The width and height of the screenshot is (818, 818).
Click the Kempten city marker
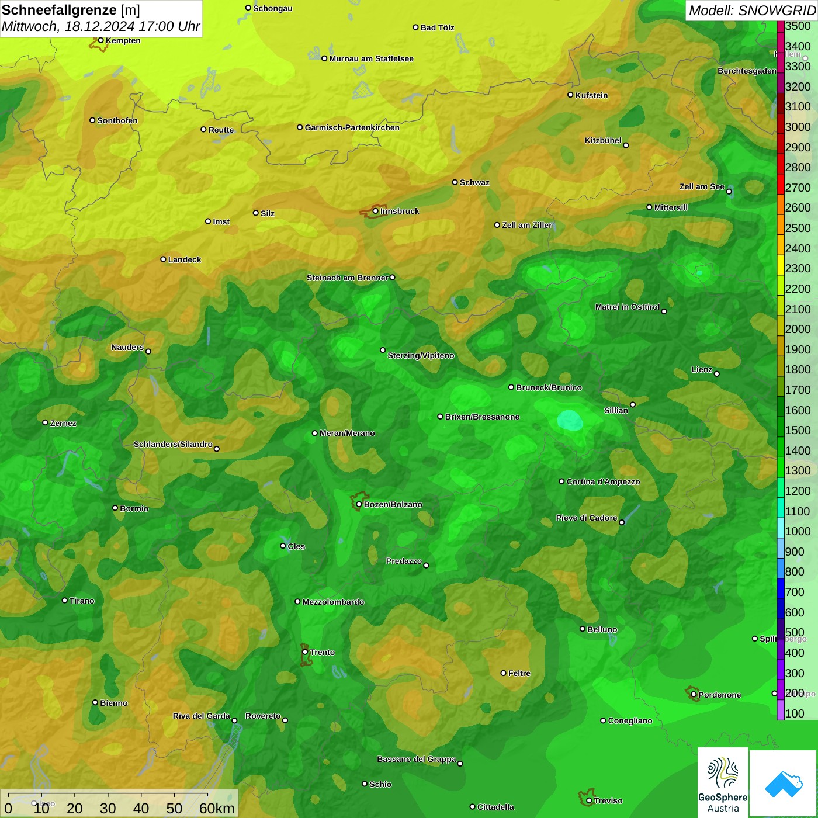[x=100, y=40]
